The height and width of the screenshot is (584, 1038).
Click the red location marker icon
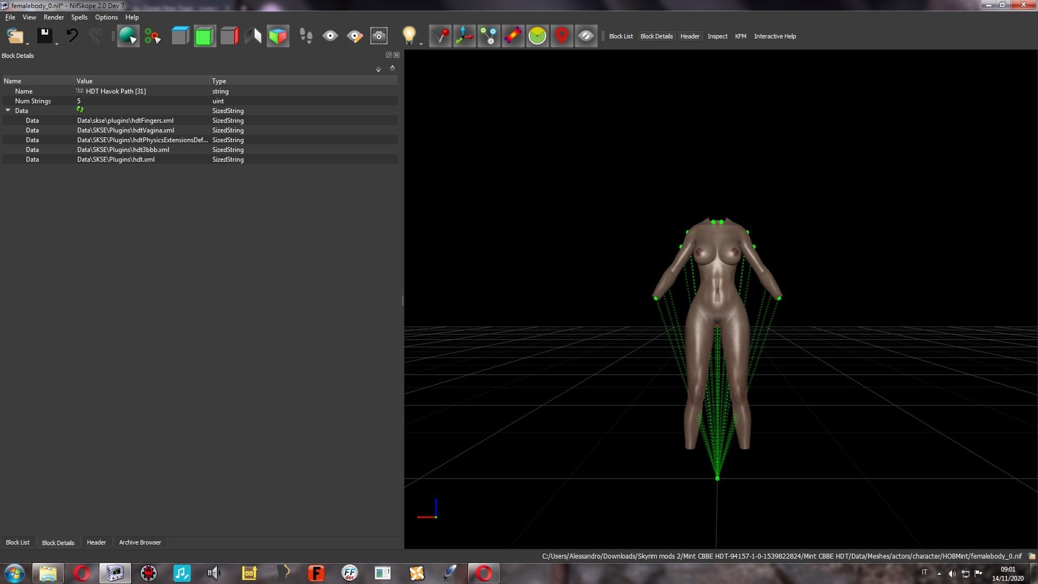562,36
